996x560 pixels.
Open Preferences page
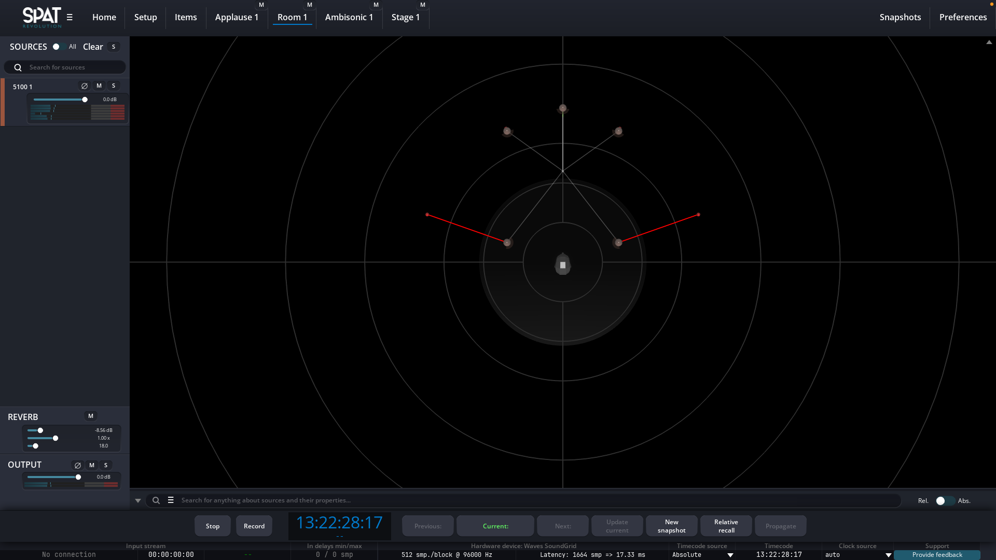pos(963,17)
